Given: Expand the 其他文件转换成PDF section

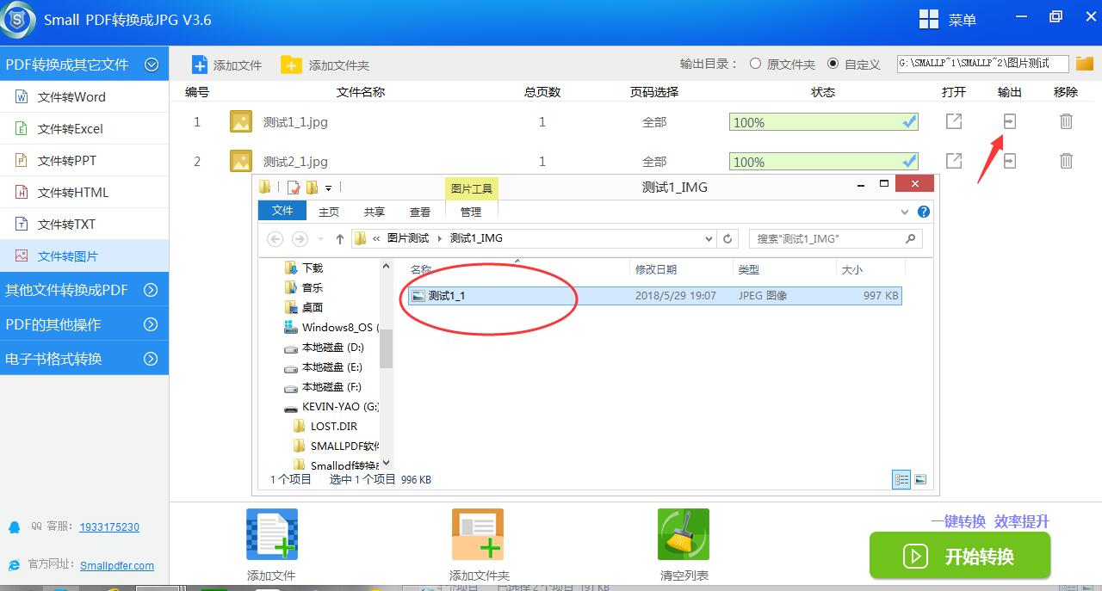Looking at the screenshot, I should (152, 290).
